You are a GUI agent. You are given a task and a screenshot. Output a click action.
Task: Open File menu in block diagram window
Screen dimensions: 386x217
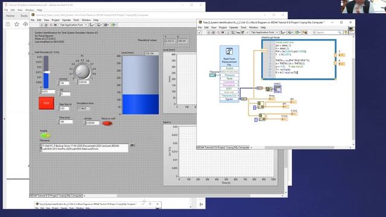point(200,27)
